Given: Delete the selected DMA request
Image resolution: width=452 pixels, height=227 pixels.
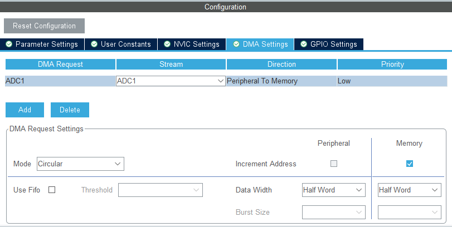Looking at the screenshot, I should (x=70, y=110).
